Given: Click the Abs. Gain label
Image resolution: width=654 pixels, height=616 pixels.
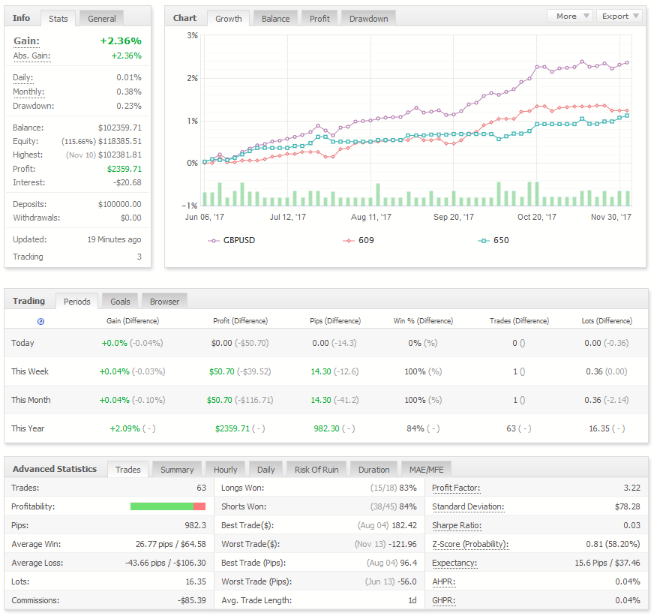Looking at the screenshot, I should [x=31, y=56].
